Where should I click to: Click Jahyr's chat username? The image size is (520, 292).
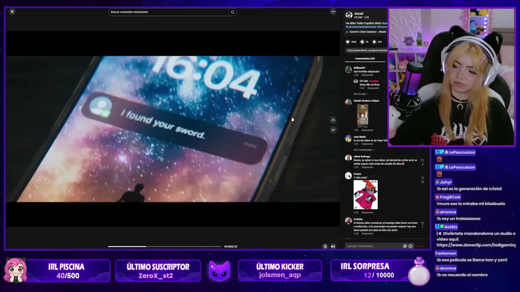[x=446, y=182]
